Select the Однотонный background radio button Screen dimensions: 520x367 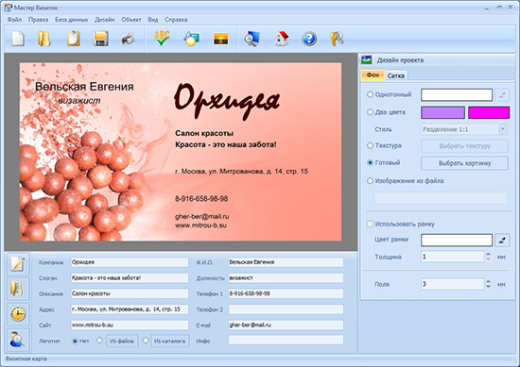tap(370, 94)
